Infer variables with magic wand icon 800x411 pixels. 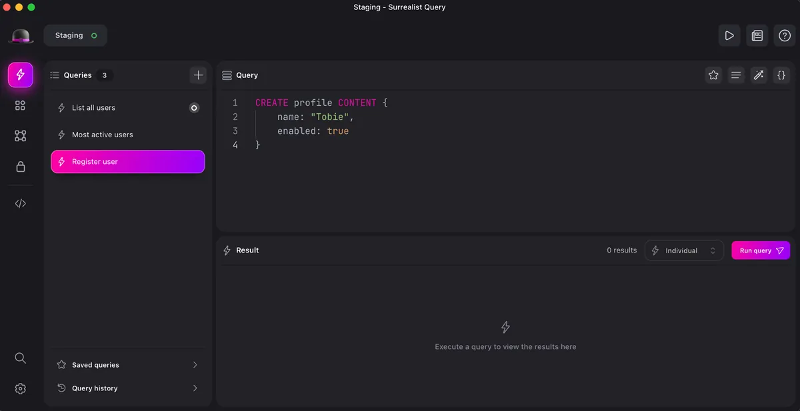[x=759, y=75]
